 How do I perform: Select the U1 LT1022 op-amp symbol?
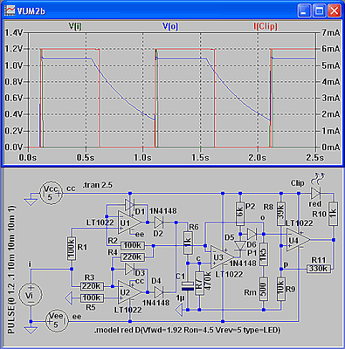click(129, 222)
